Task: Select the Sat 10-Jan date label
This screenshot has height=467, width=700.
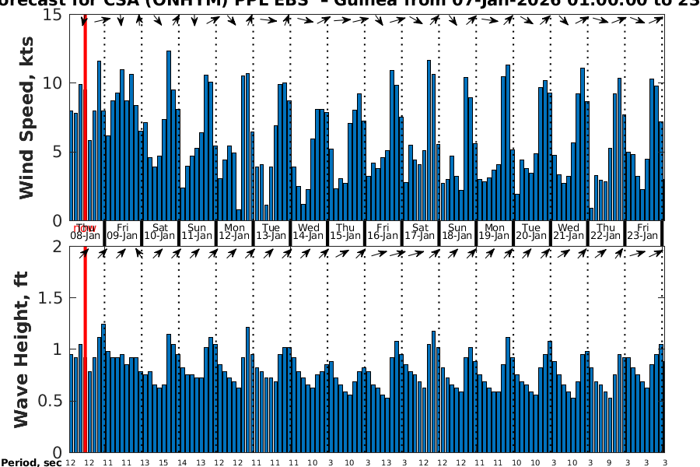Action: click(160, 231)
